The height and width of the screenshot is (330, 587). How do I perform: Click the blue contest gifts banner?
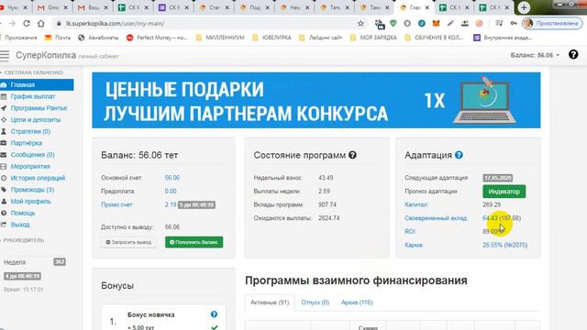316,100
